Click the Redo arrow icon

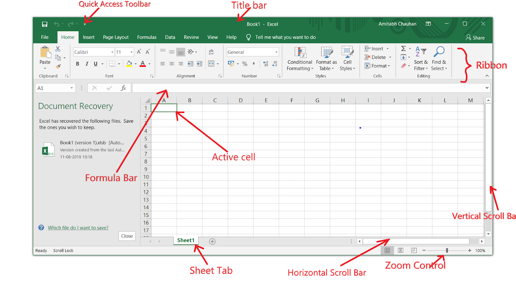tap(71, 24)
